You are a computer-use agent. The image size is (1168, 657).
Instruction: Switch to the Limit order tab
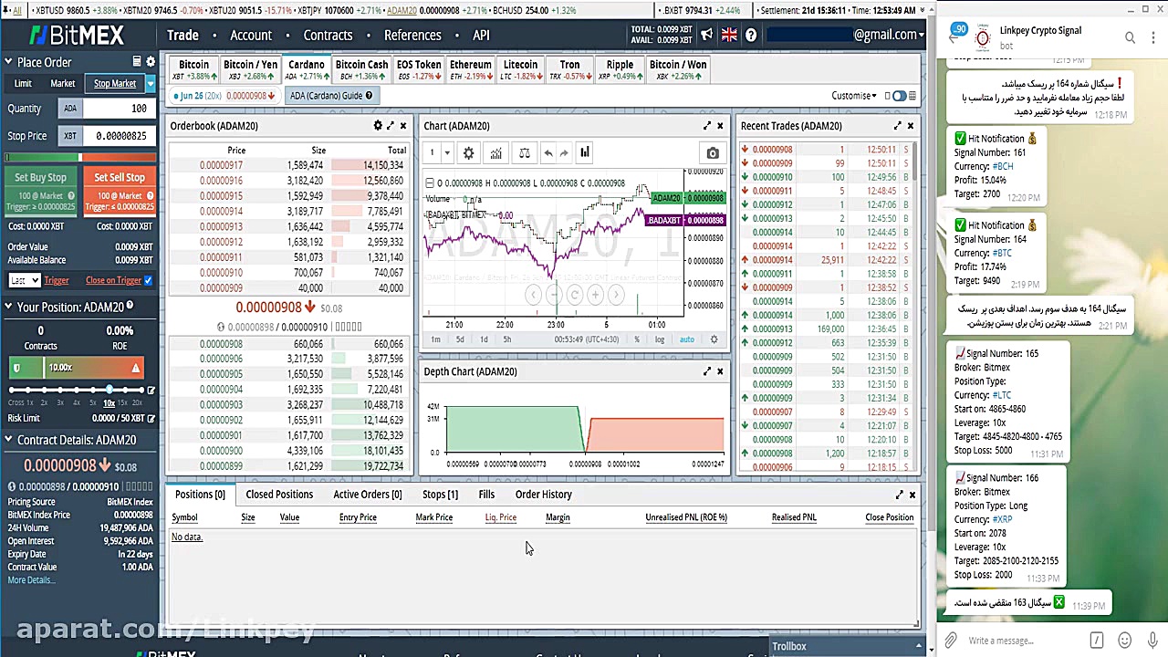pyautogui.click(x=23, y=83)
